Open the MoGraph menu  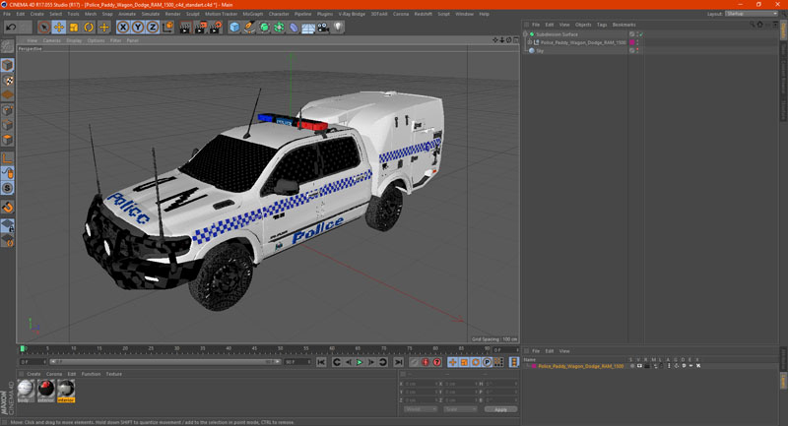pyautogui.click(x=252, y=14)
